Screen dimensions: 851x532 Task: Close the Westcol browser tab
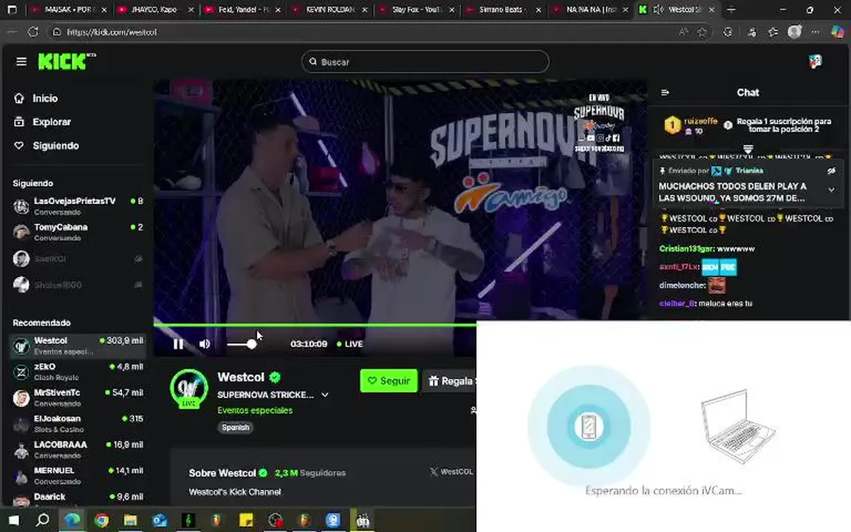(x=711, y=10)
